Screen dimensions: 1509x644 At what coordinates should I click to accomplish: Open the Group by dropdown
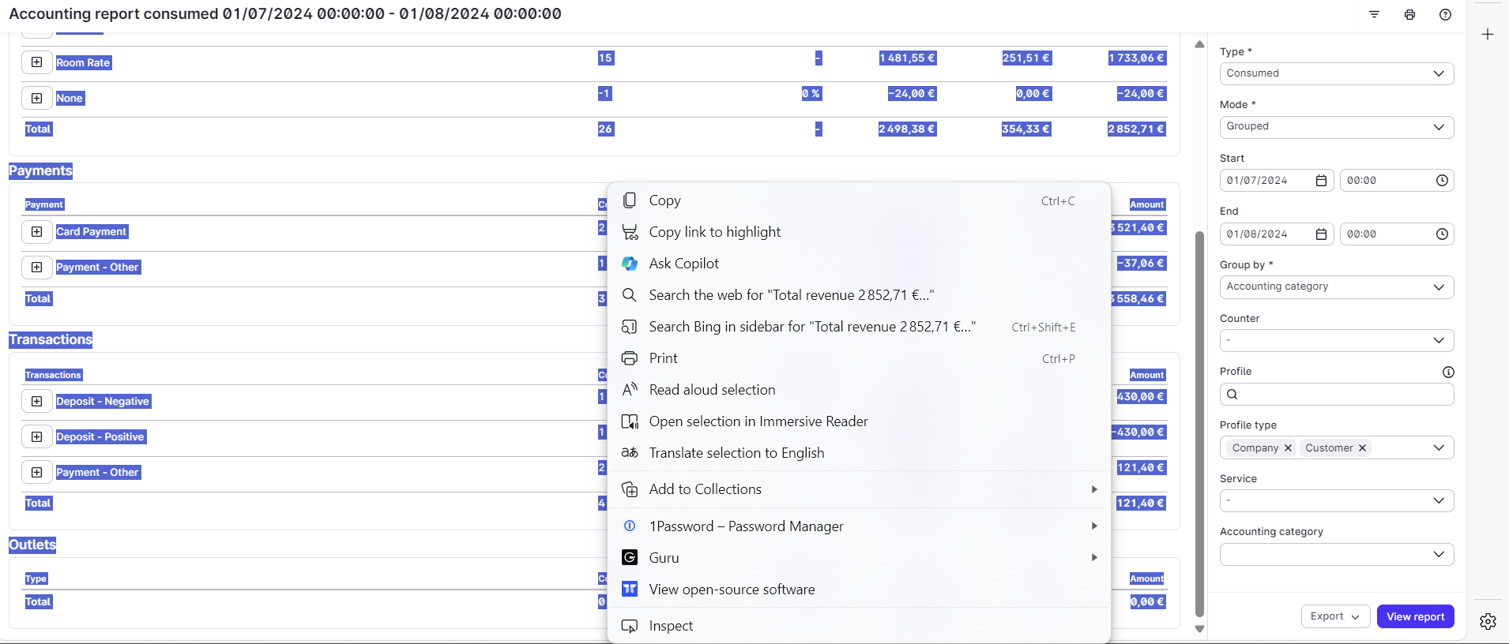click(1337, 286)
